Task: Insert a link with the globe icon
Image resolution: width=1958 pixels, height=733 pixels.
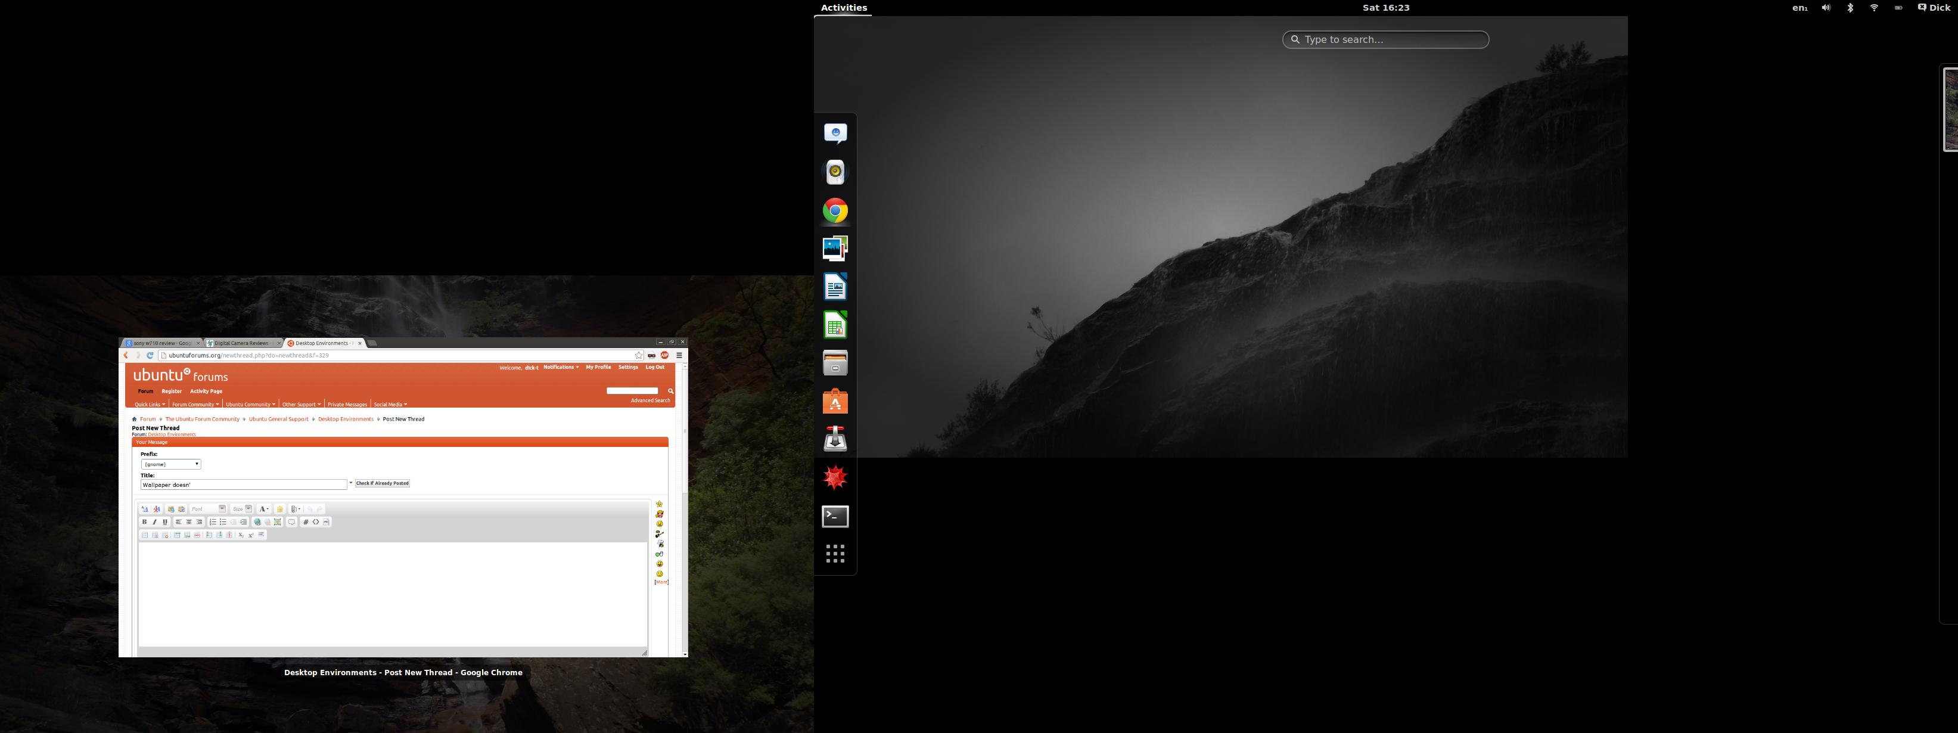Action: pyautogui.click(x=257, y=521)
